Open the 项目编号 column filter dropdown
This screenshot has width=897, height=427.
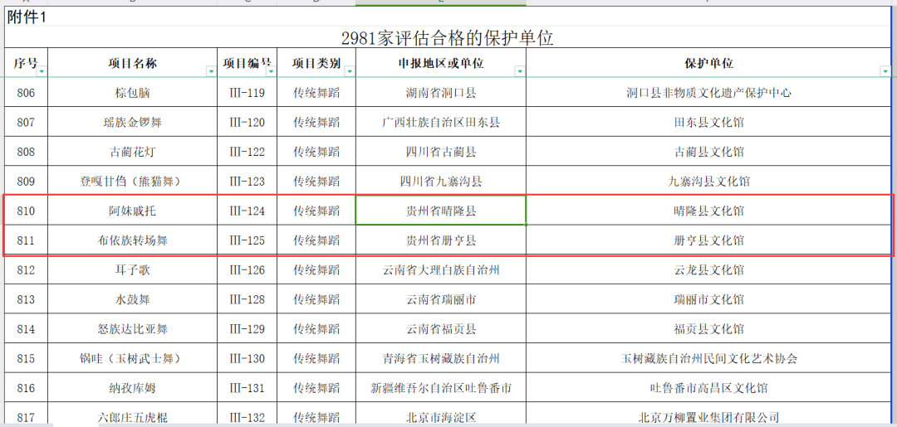click(271, 72)
